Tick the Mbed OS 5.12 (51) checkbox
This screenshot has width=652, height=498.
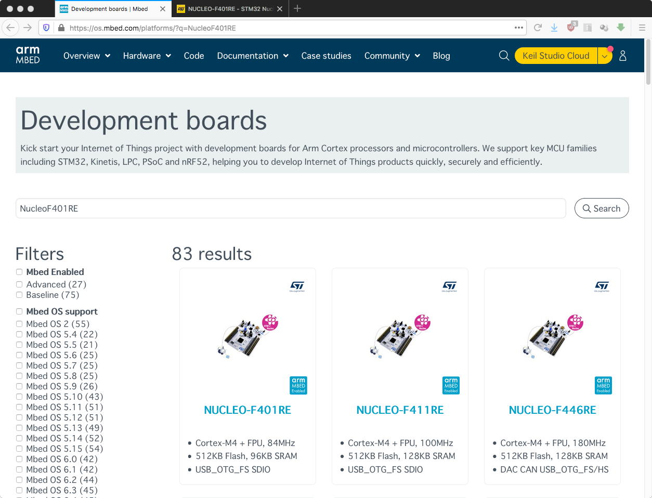click(19, 417)
